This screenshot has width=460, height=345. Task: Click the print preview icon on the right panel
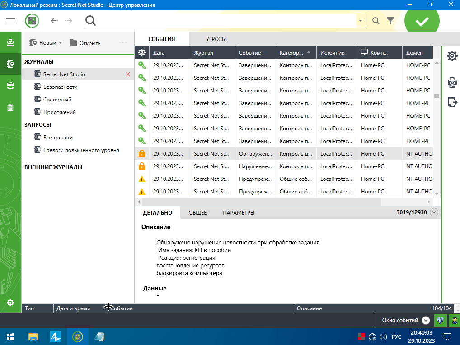452,83
